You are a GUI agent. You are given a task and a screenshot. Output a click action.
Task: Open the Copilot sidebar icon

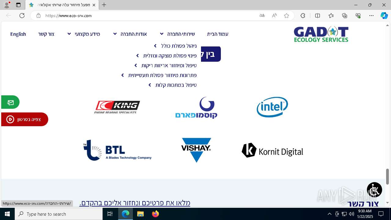click(x=384, y=16)
